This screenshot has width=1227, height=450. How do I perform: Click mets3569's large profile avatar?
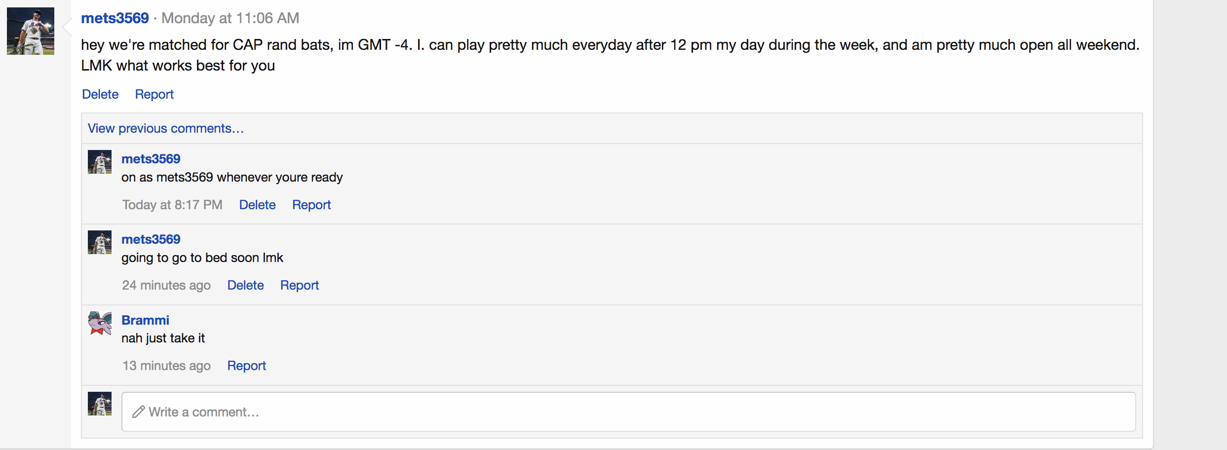[x=31, y=31]
